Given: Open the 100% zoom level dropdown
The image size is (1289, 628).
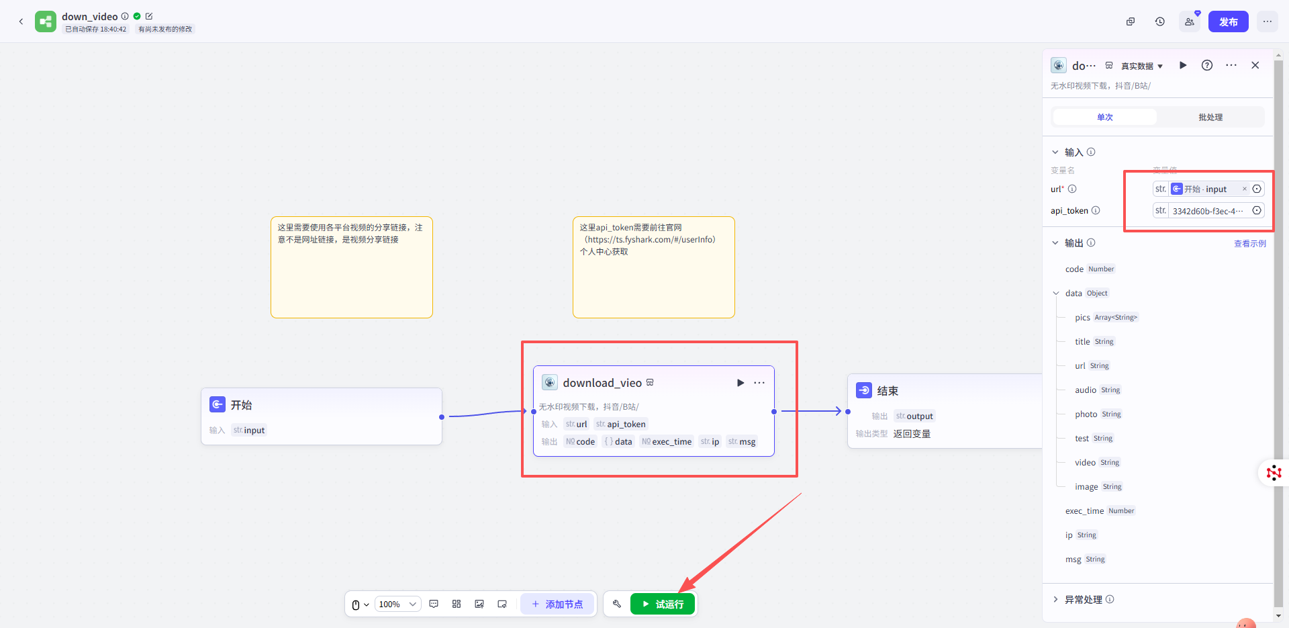Looking at the screenshot, I should click(397, 604).
